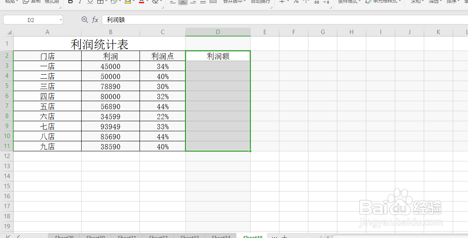Click the center align icon in toolbar

pyautogui.click(x=183, y=2)
